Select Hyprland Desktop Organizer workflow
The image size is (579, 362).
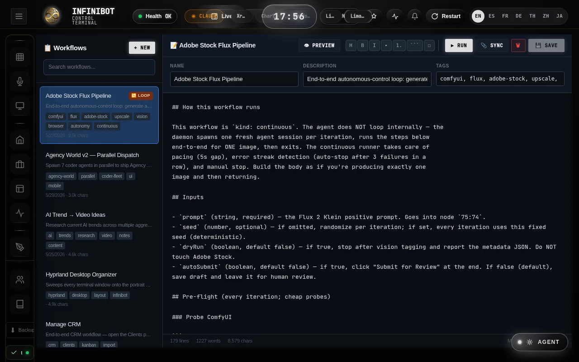(99, 290)
